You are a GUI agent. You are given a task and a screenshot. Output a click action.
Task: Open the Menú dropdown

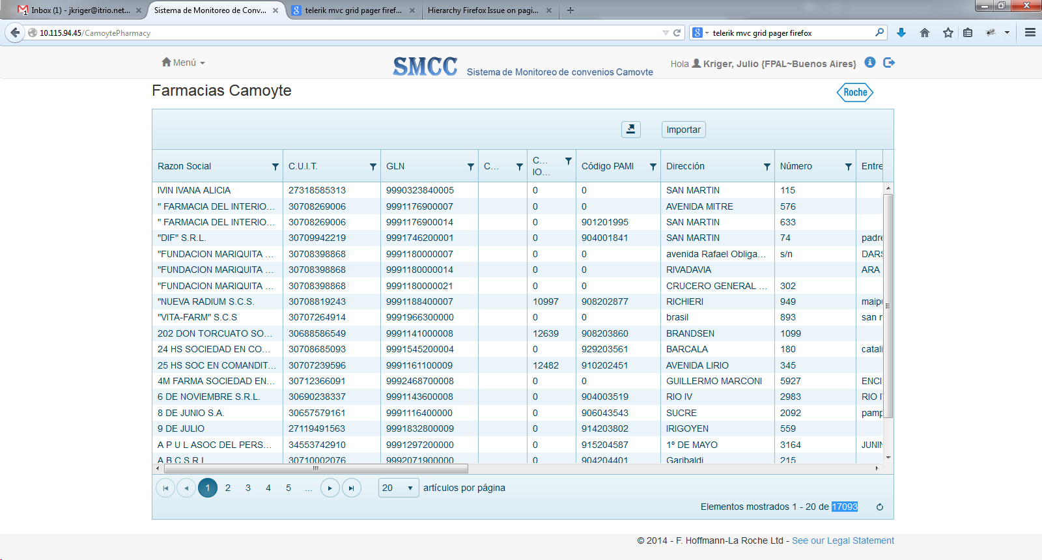click(x=184, y=63)
